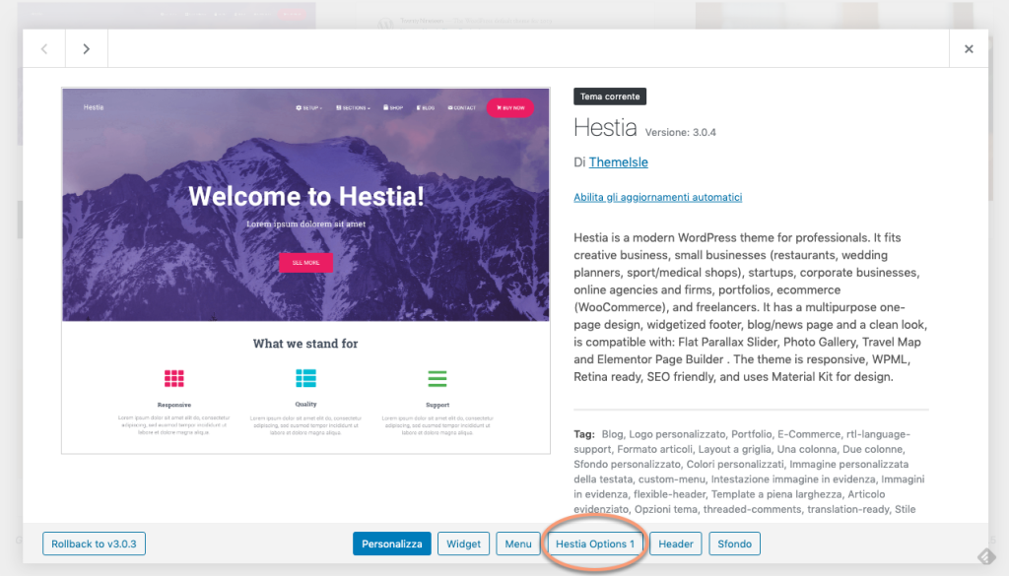Viewport: 1009px width, 576px height.
Task: Click SETUP in the preview navigation
Action: click(309, 108)
